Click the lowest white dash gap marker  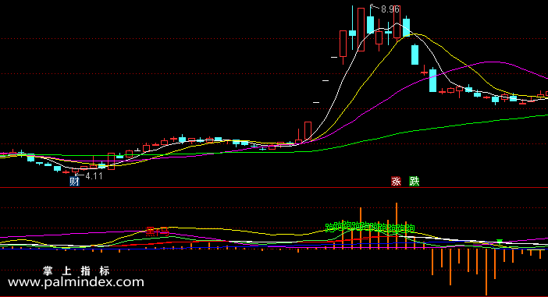point(316,103)
